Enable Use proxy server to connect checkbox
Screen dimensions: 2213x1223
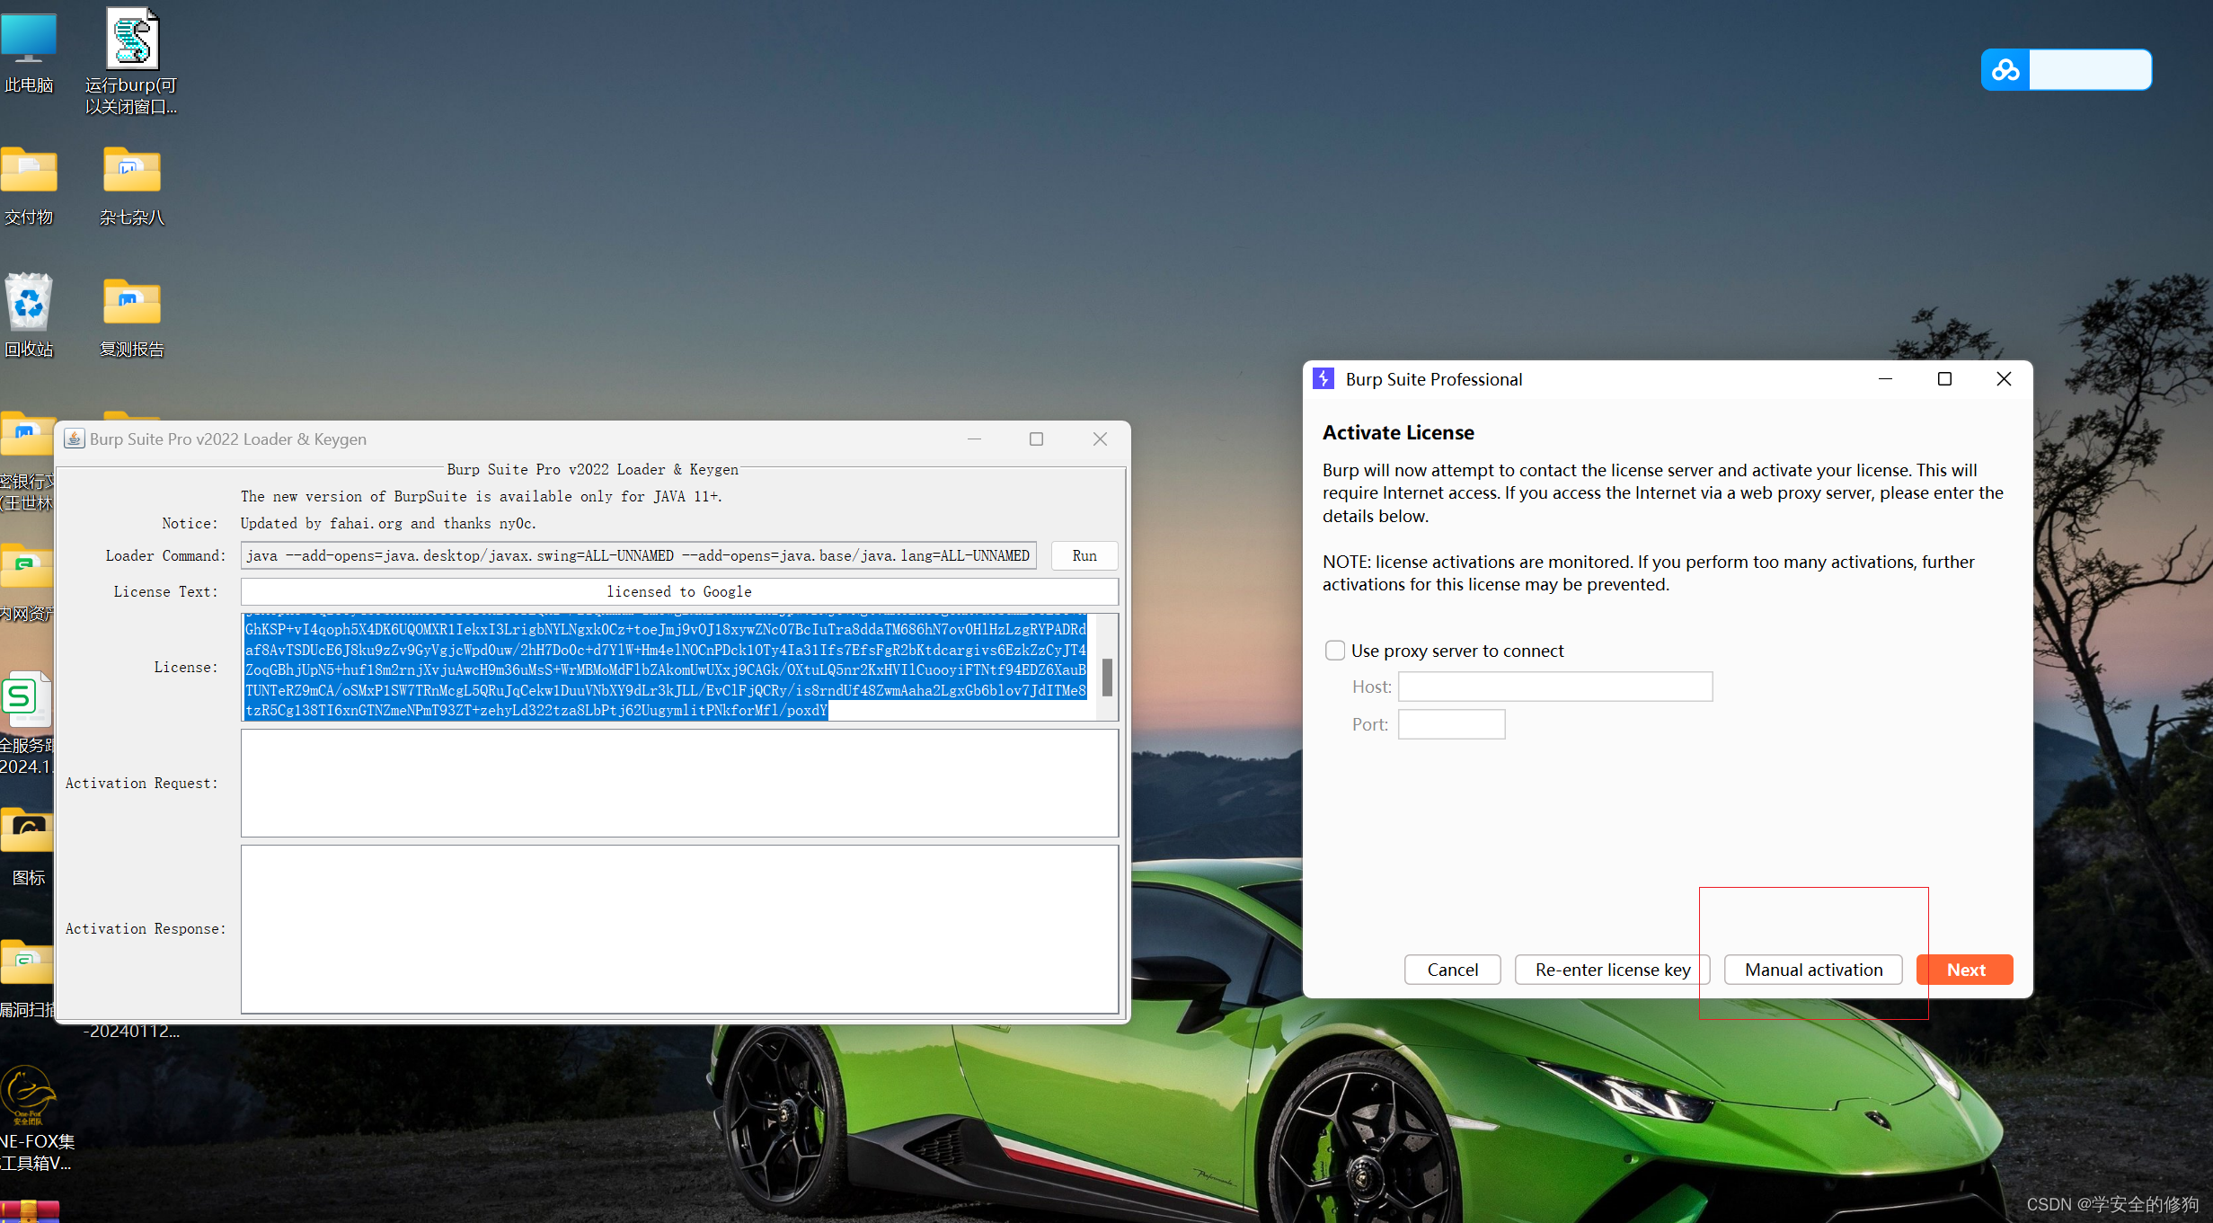[1335, 650]
